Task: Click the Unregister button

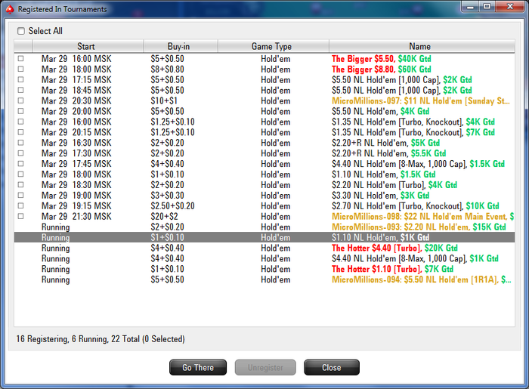Action: [x=265, y=367]
